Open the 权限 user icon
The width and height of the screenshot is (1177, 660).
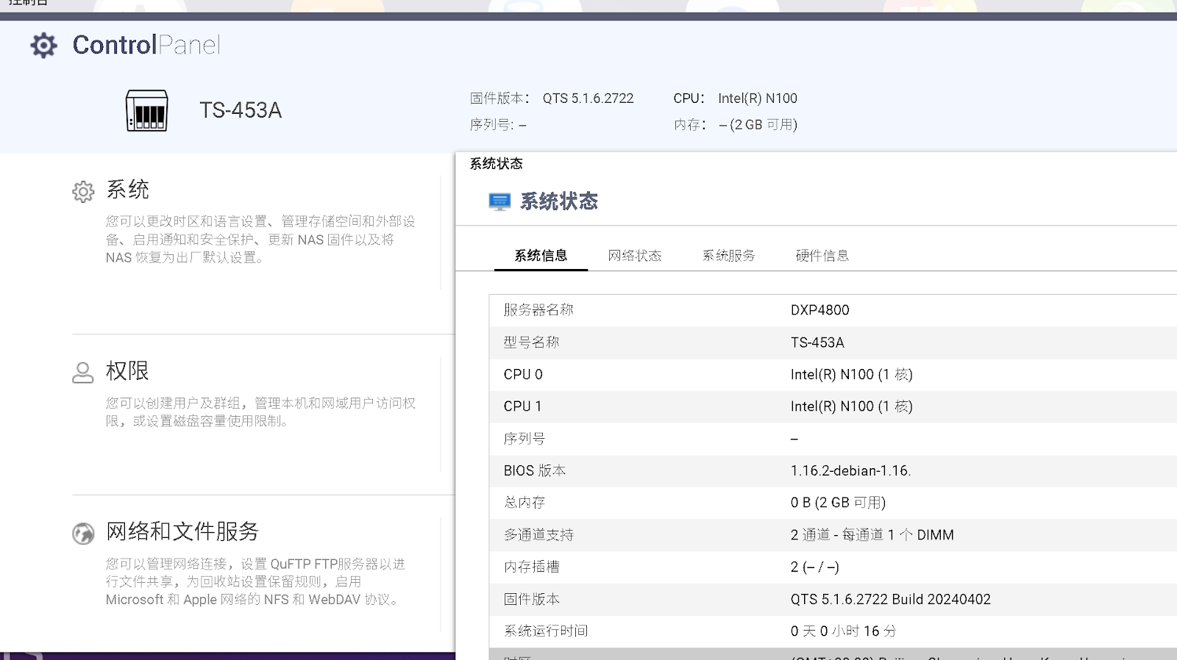pos(83,373)
